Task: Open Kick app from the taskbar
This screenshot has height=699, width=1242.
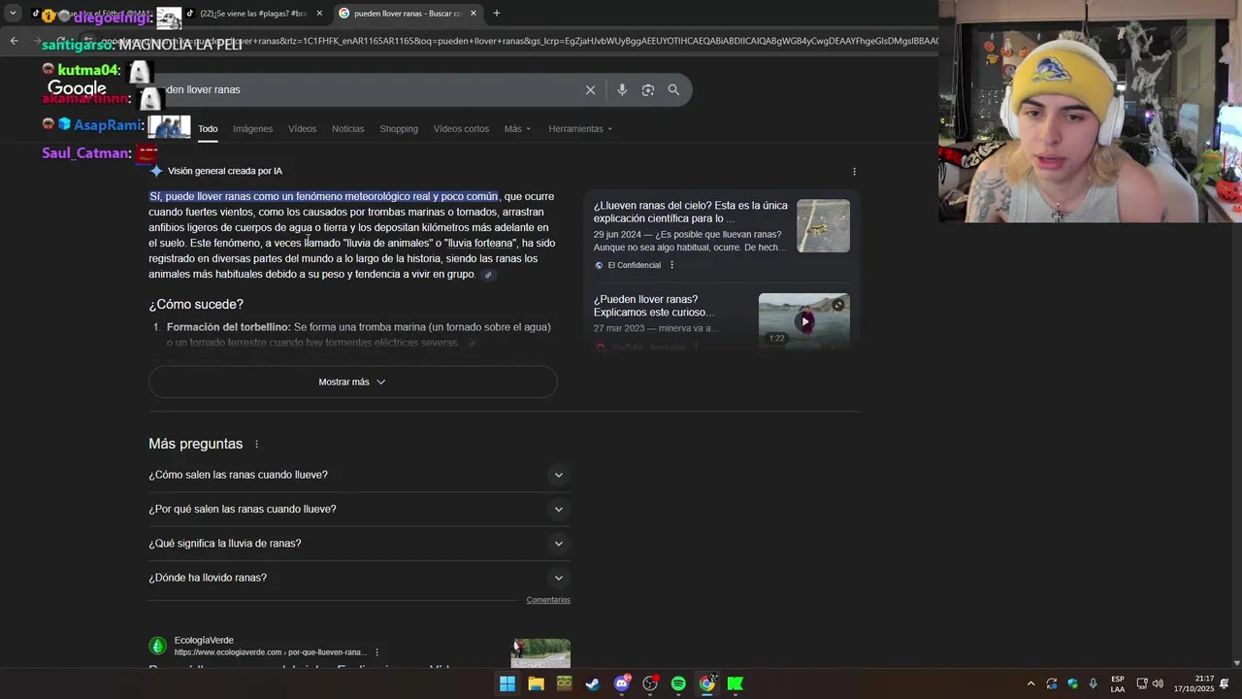Action: click(x=735, y=683)
